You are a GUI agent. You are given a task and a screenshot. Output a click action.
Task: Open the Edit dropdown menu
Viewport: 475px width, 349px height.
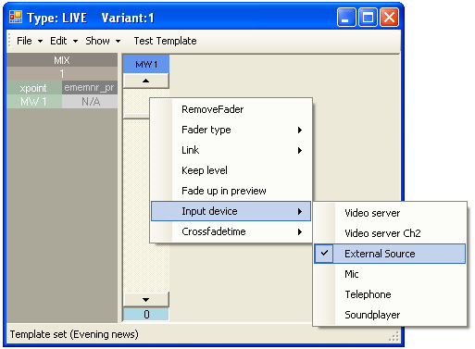click(x=64, y=41)
